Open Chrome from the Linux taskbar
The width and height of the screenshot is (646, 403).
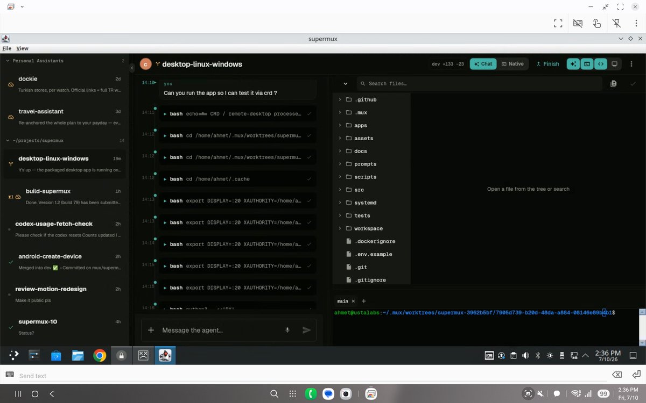coord(99,355)
